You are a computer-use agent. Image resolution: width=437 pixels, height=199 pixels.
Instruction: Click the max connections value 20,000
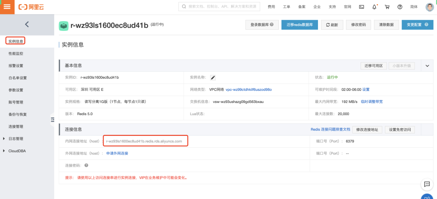click(x=343, y=114)
